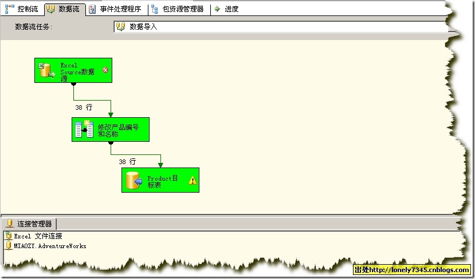Click the Excel 文件连接 connection icon
This screenshot has width=475, height=279.
(9, 236)
